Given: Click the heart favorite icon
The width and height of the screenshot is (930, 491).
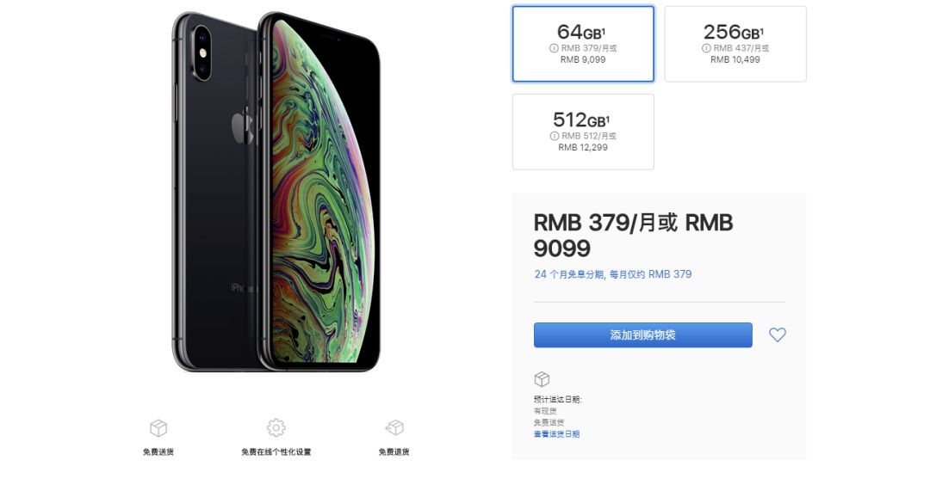Looking at the screenshot, I should [x=777, y=334].
